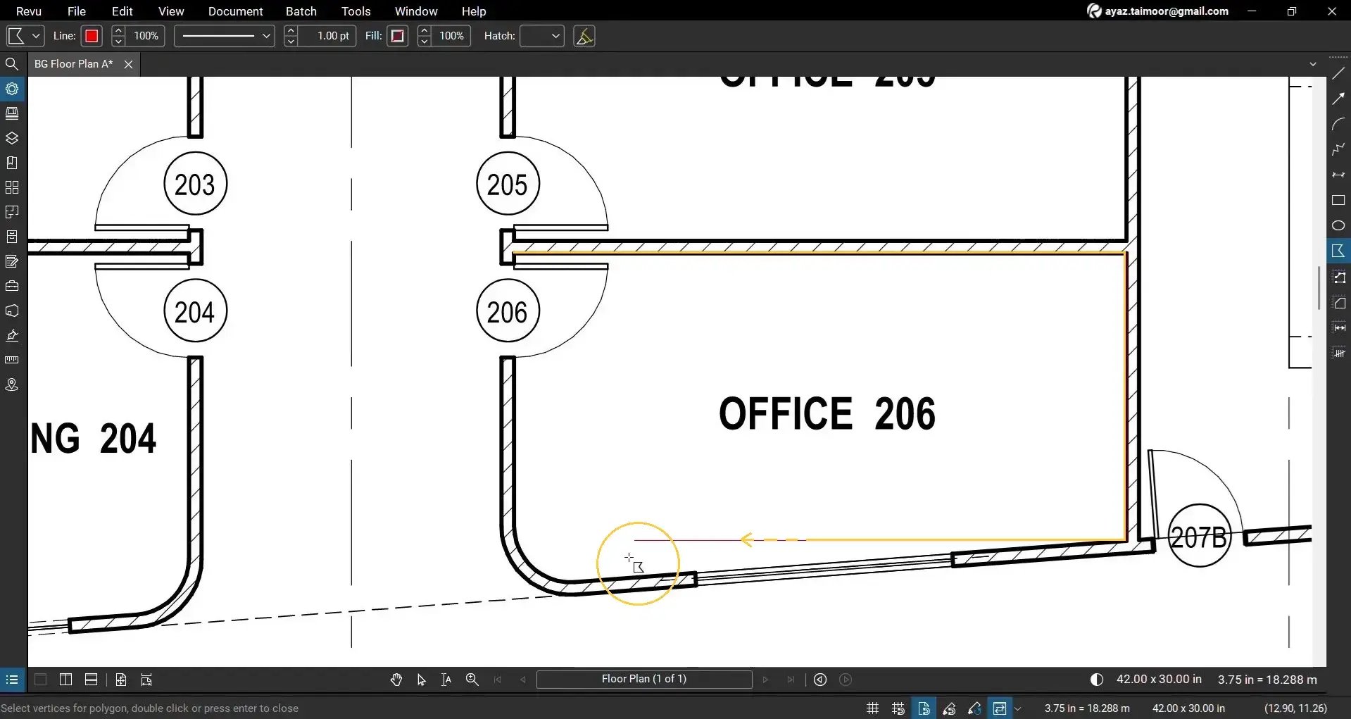Toggle snap to grid
Image resolution: width=1351 pixels, height=719 pixels.
coord(898,708)
